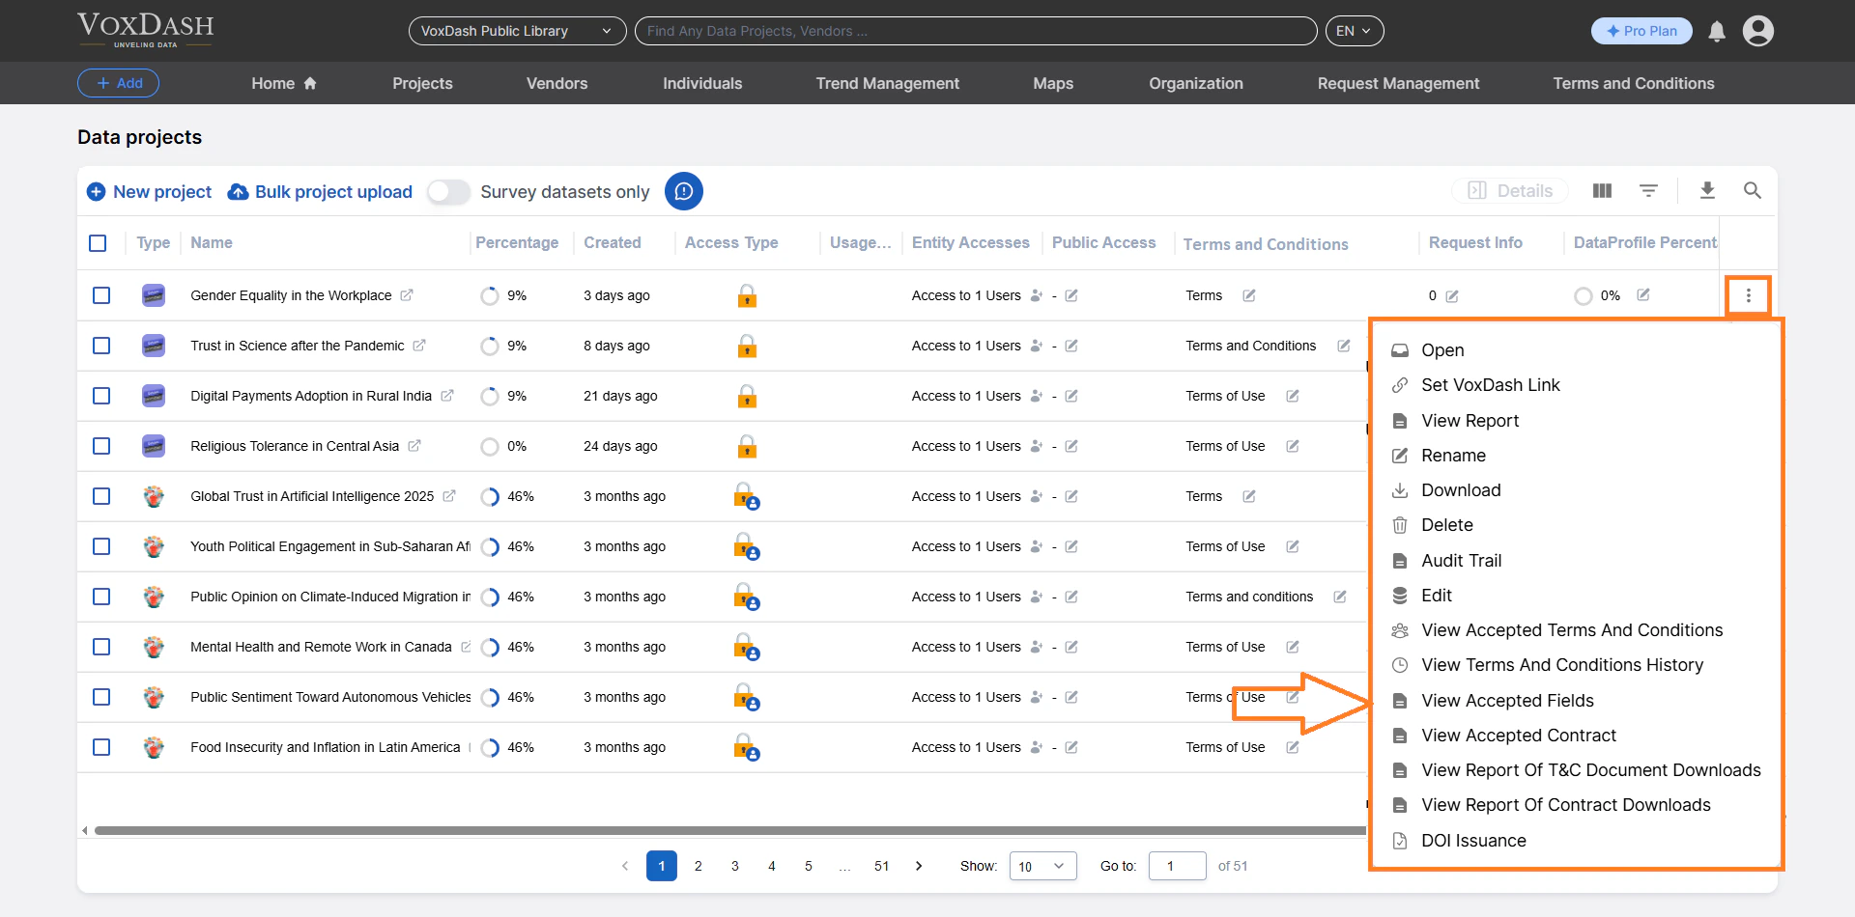This screenshot has height=917, width=1855.
Task: Click the Go to page number field
Action: click(1177, 866)
